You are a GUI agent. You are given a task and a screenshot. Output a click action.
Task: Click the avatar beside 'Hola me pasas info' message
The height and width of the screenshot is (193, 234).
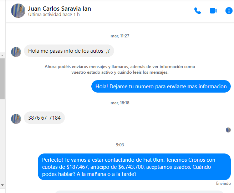click(16, 52)
